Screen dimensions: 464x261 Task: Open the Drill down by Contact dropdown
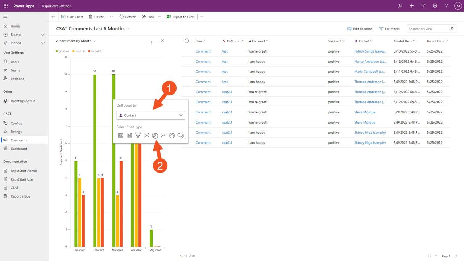[x=151, y=115]
